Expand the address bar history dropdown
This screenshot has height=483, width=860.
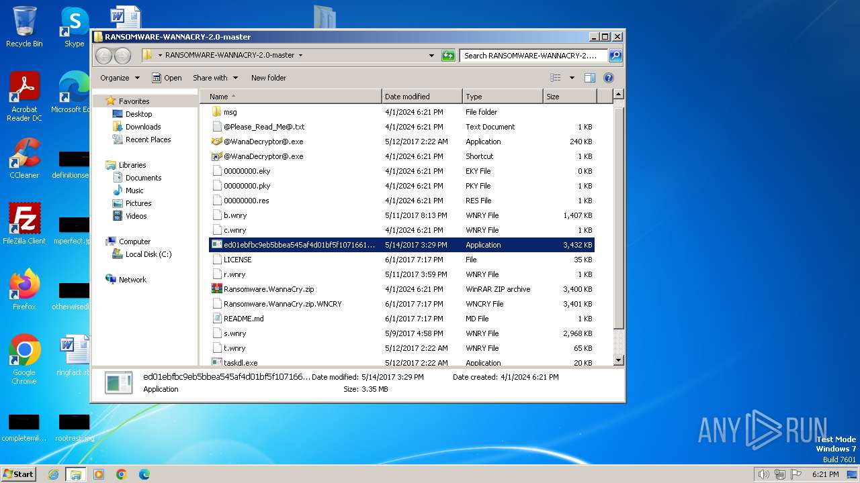431,56
